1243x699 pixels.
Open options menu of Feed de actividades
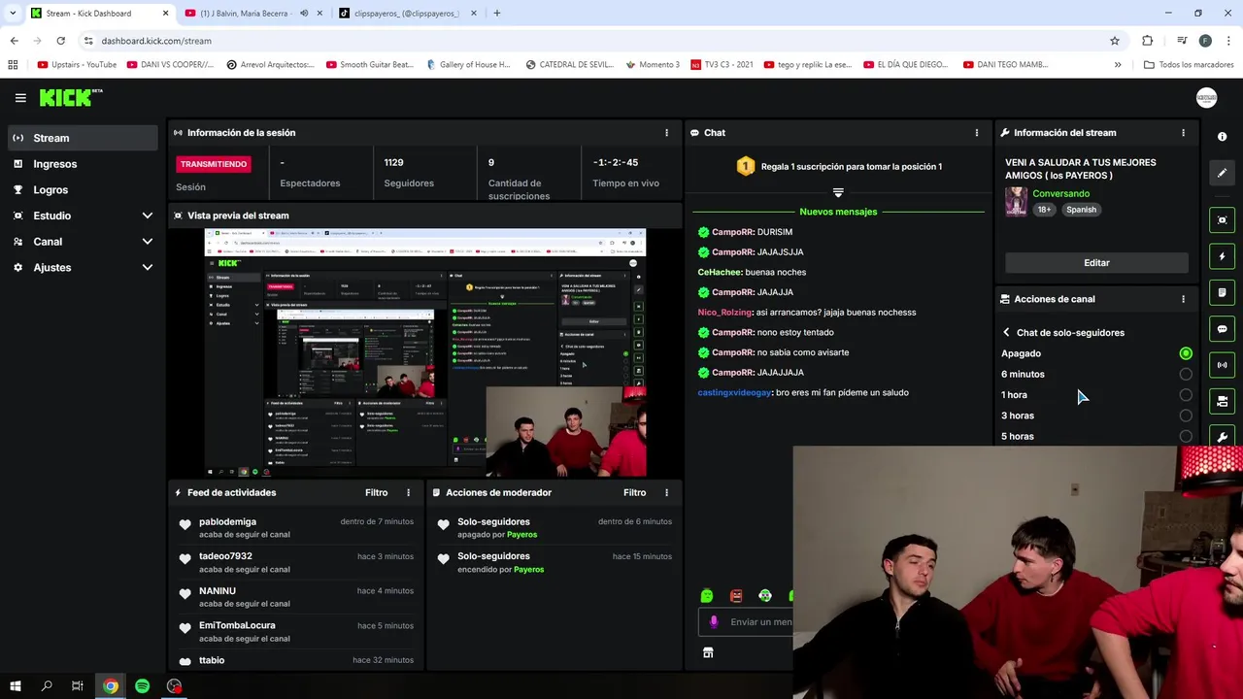[408, 493]
